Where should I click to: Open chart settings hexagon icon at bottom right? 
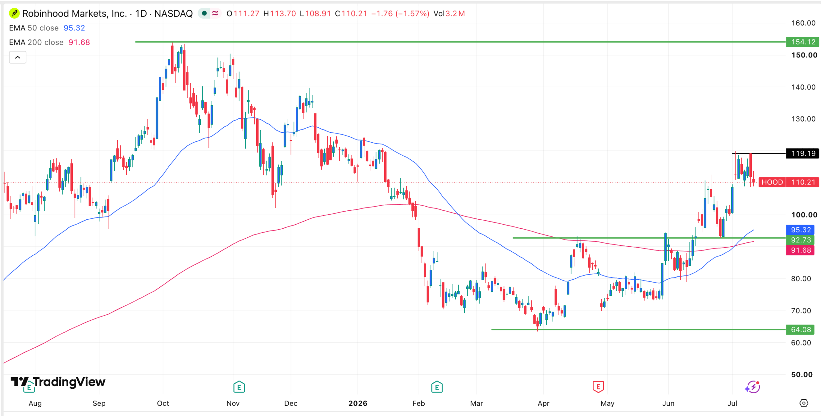tap(804, 403)
